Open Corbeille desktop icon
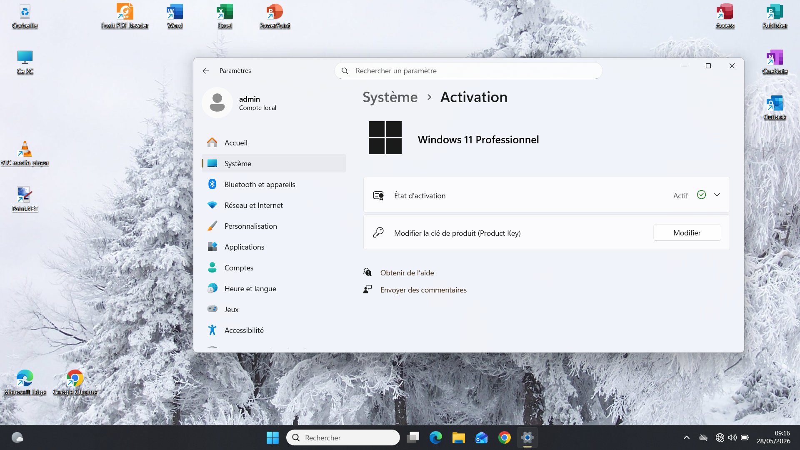Screen dimensions: 800x450 (25, 17)
